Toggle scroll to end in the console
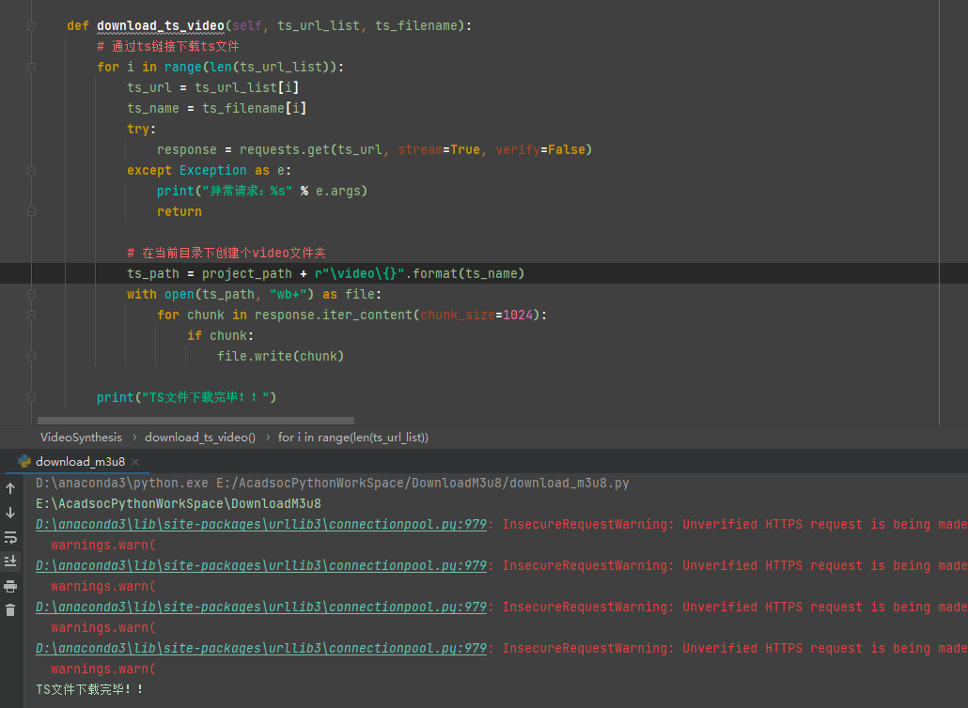 (x=11, y=561)
